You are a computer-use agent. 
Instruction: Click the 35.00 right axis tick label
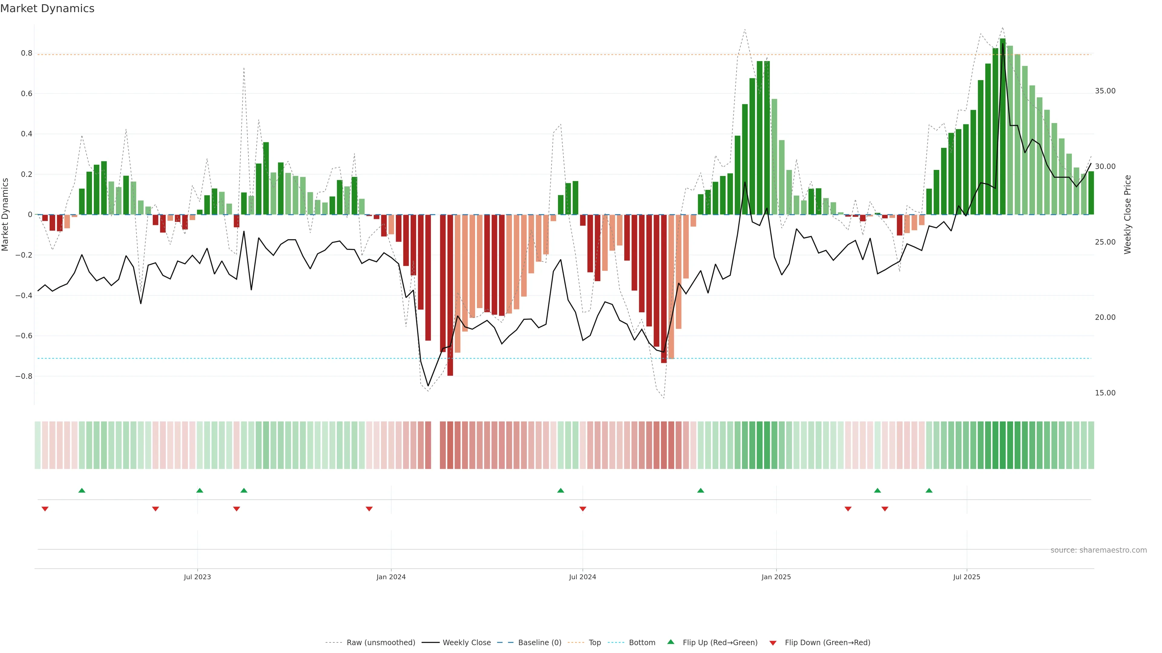1105,91
